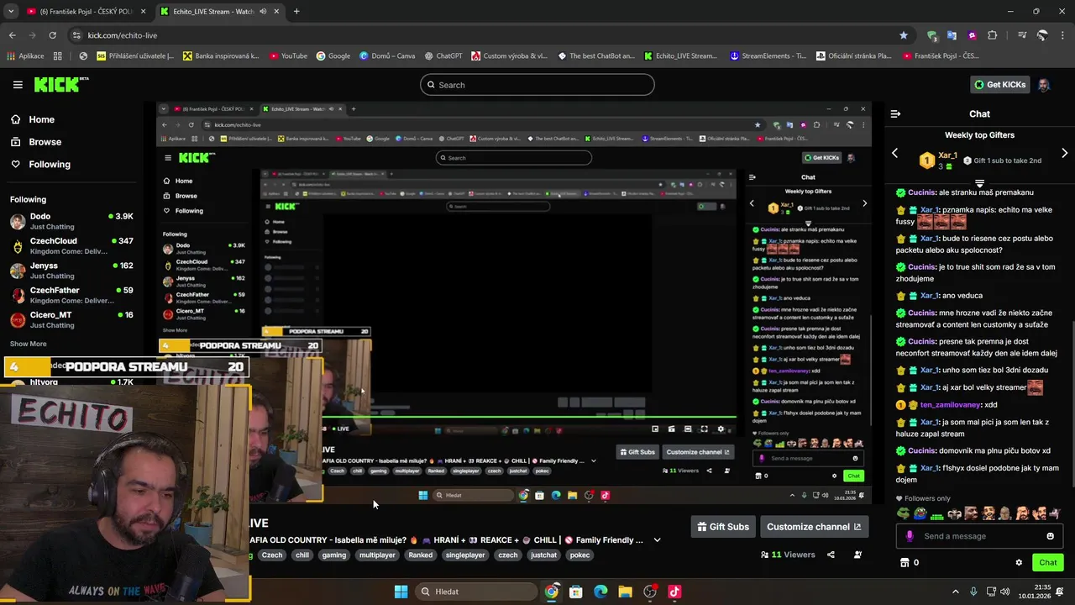Viewport: 1075px width, 605px height.
Task: Open a new browser tab
Action: [x=296, y=12]
